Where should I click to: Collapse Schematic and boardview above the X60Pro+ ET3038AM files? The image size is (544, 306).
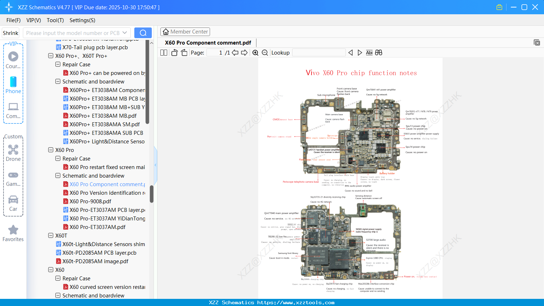pyautogui.click(x=58, y=82)
